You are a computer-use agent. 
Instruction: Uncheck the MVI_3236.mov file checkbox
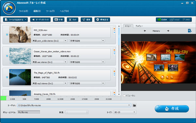pyautogui.click(x=7, y=35)
